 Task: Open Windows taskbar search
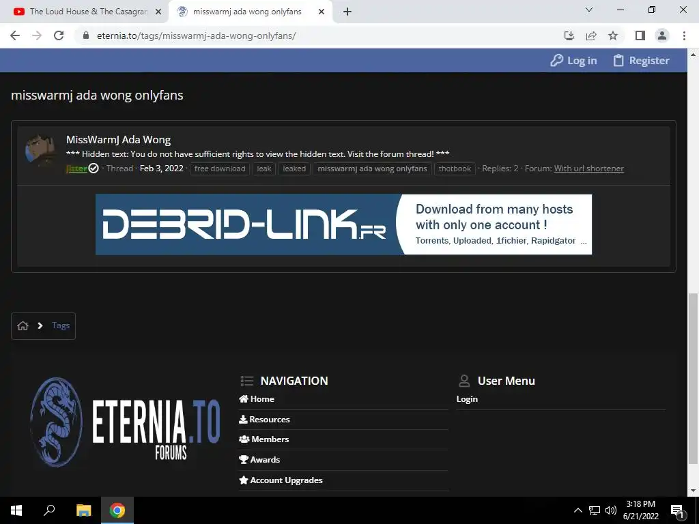[49, 510]
